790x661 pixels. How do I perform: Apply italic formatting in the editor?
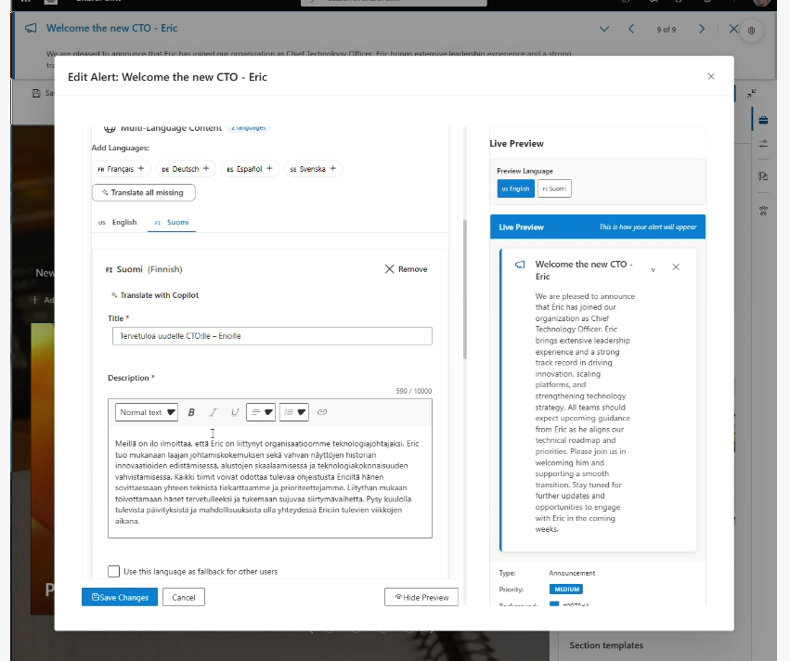coord(213,412)
